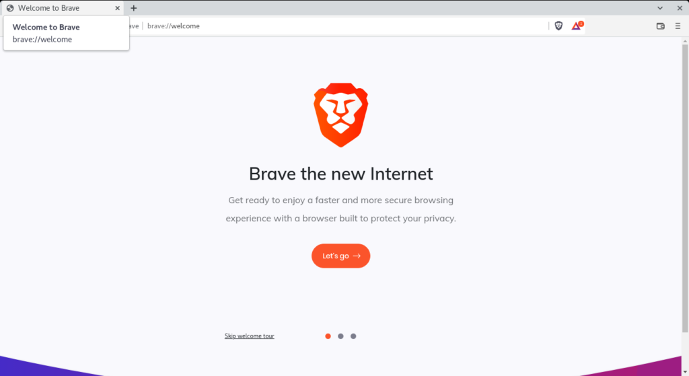Screen dimensions: 689x376
Task: Switch to Welcome to Brave tab
Action: [x=63, y=8]
